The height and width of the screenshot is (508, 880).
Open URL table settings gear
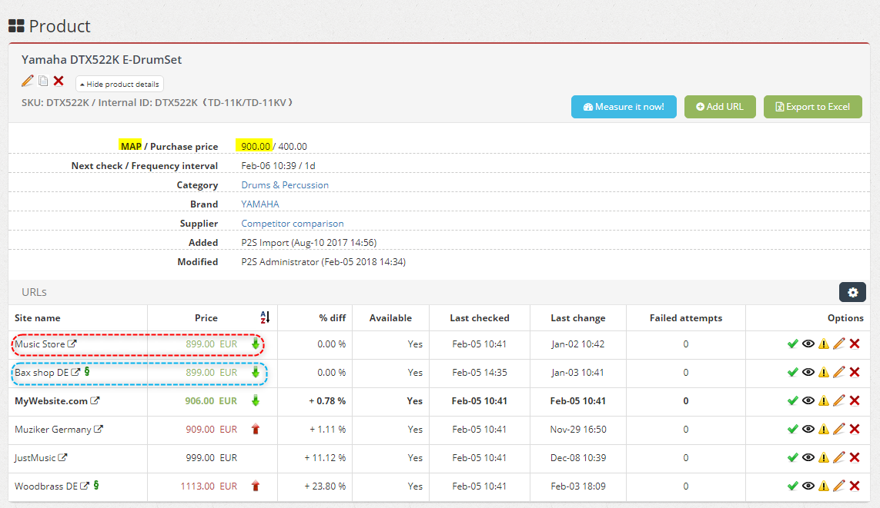(852, 292)
